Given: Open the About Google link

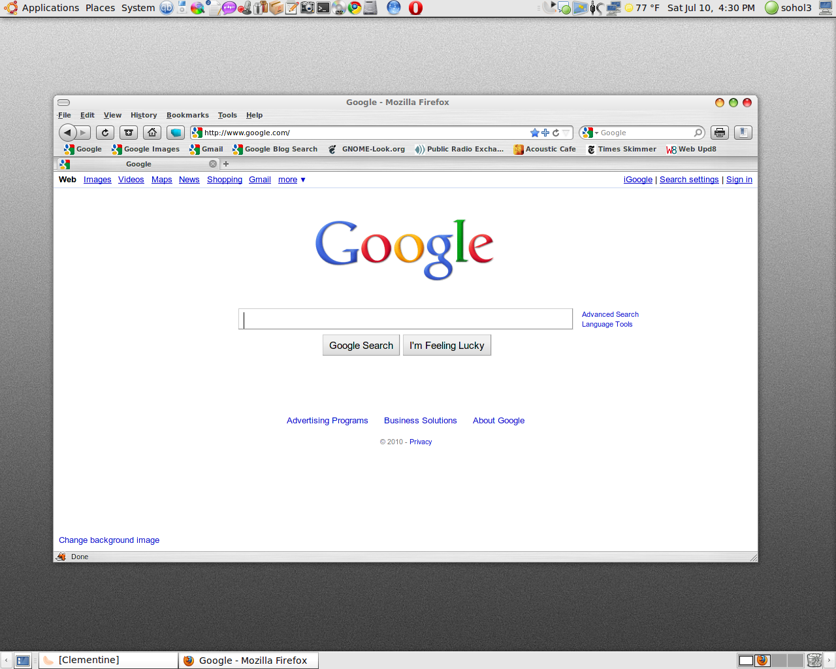Looking at the screenshot, I should (x=499, y=421).
